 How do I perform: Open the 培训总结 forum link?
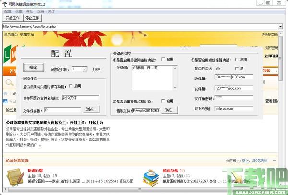click(170, 171)
